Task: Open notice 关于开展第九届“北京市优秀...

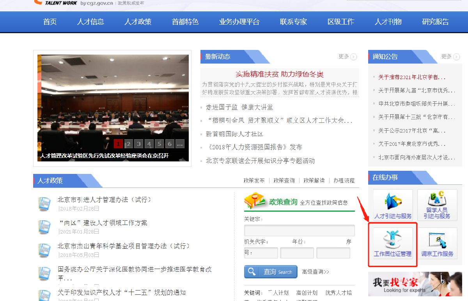Action: coord(417,90)
